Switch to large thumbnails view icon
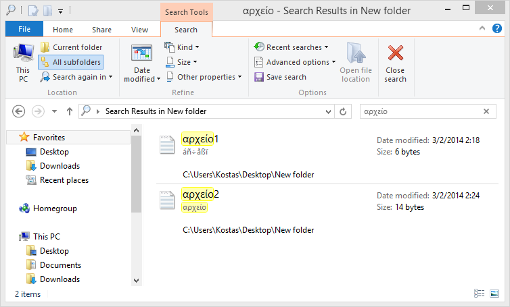This screenshot has width=510, height=307. 494,294
